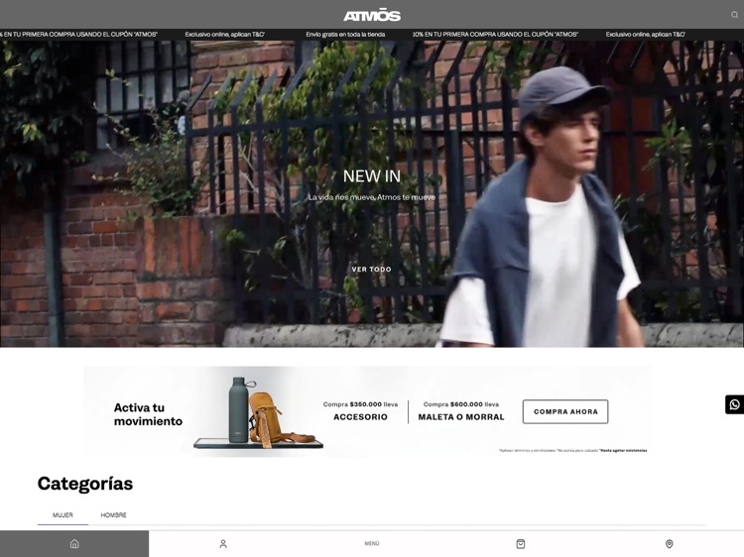The image size is (744, 557).
Task: Click VER TODO on hero banner
Action: pos(372,270)
